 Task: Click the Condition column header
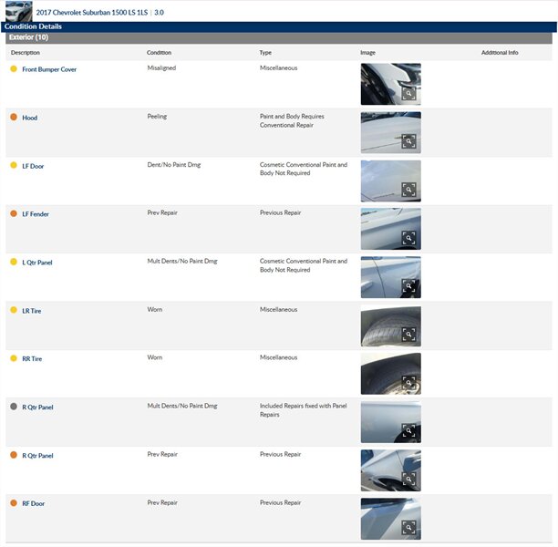point(159,53)
